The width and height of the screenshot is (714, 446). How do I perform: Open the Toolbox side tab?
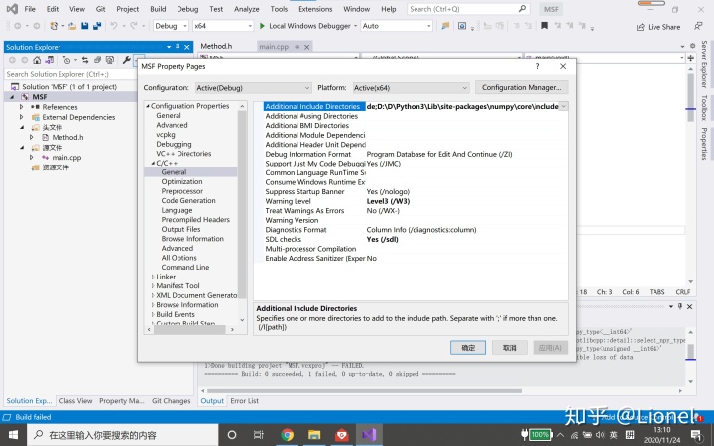pyautogui.click(x=703, y=107)
